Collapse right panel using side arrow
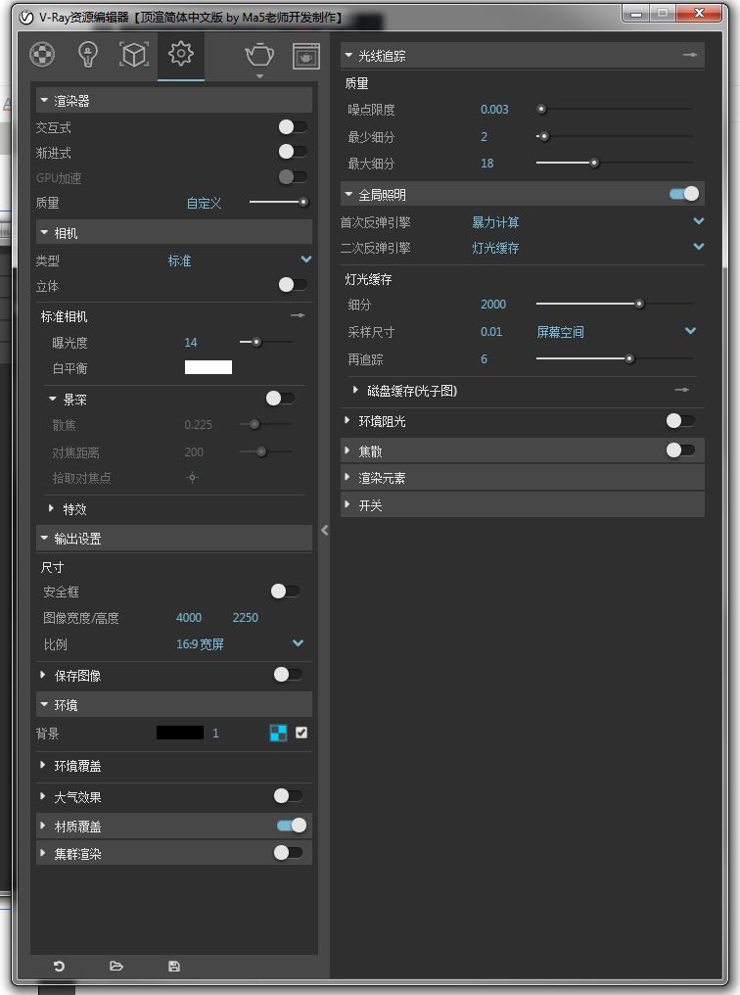 click(325, 530)
